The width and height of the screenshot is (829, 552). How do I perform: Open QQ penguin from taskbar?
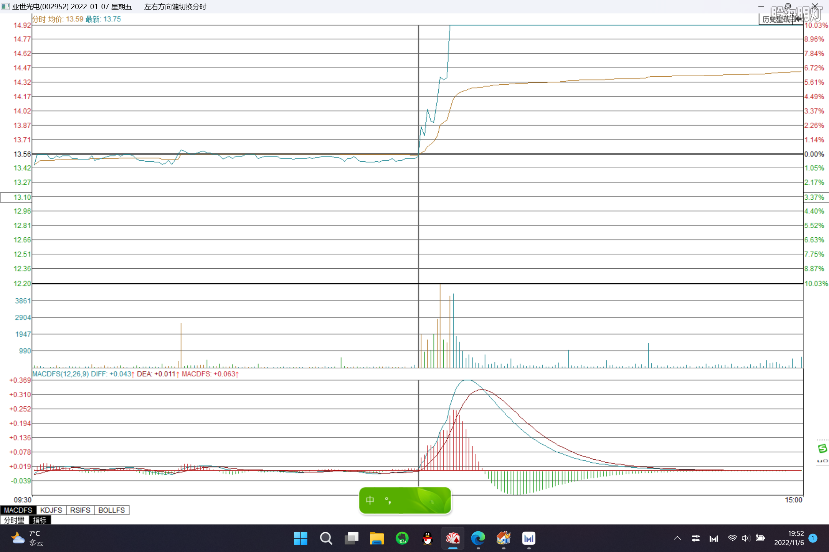[x=427, y=538]
